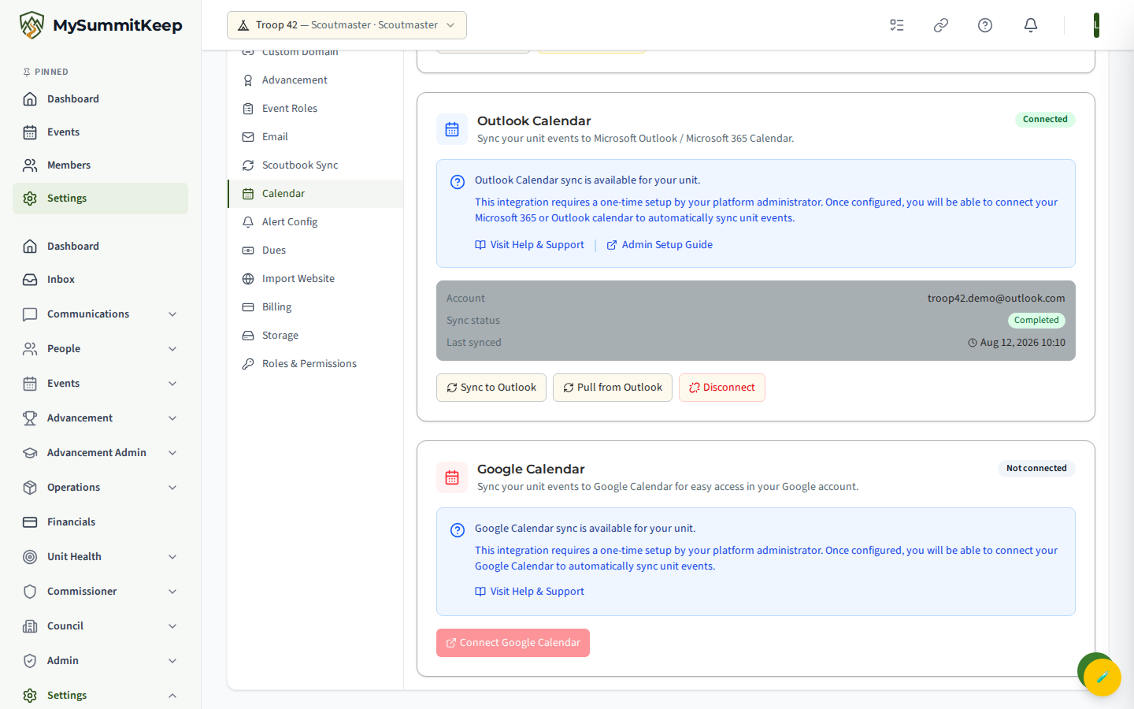Click the link icon in top bar
1134x709 pixels.
pos(941,25)
